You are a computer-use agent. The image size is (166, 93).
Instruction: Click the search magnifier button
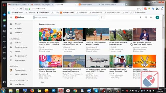[x=102, y=17]
